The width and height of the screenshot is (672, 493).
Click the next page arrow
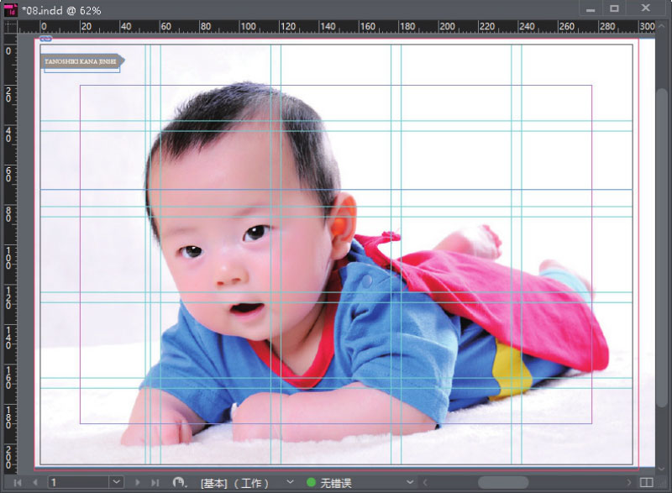138,483
